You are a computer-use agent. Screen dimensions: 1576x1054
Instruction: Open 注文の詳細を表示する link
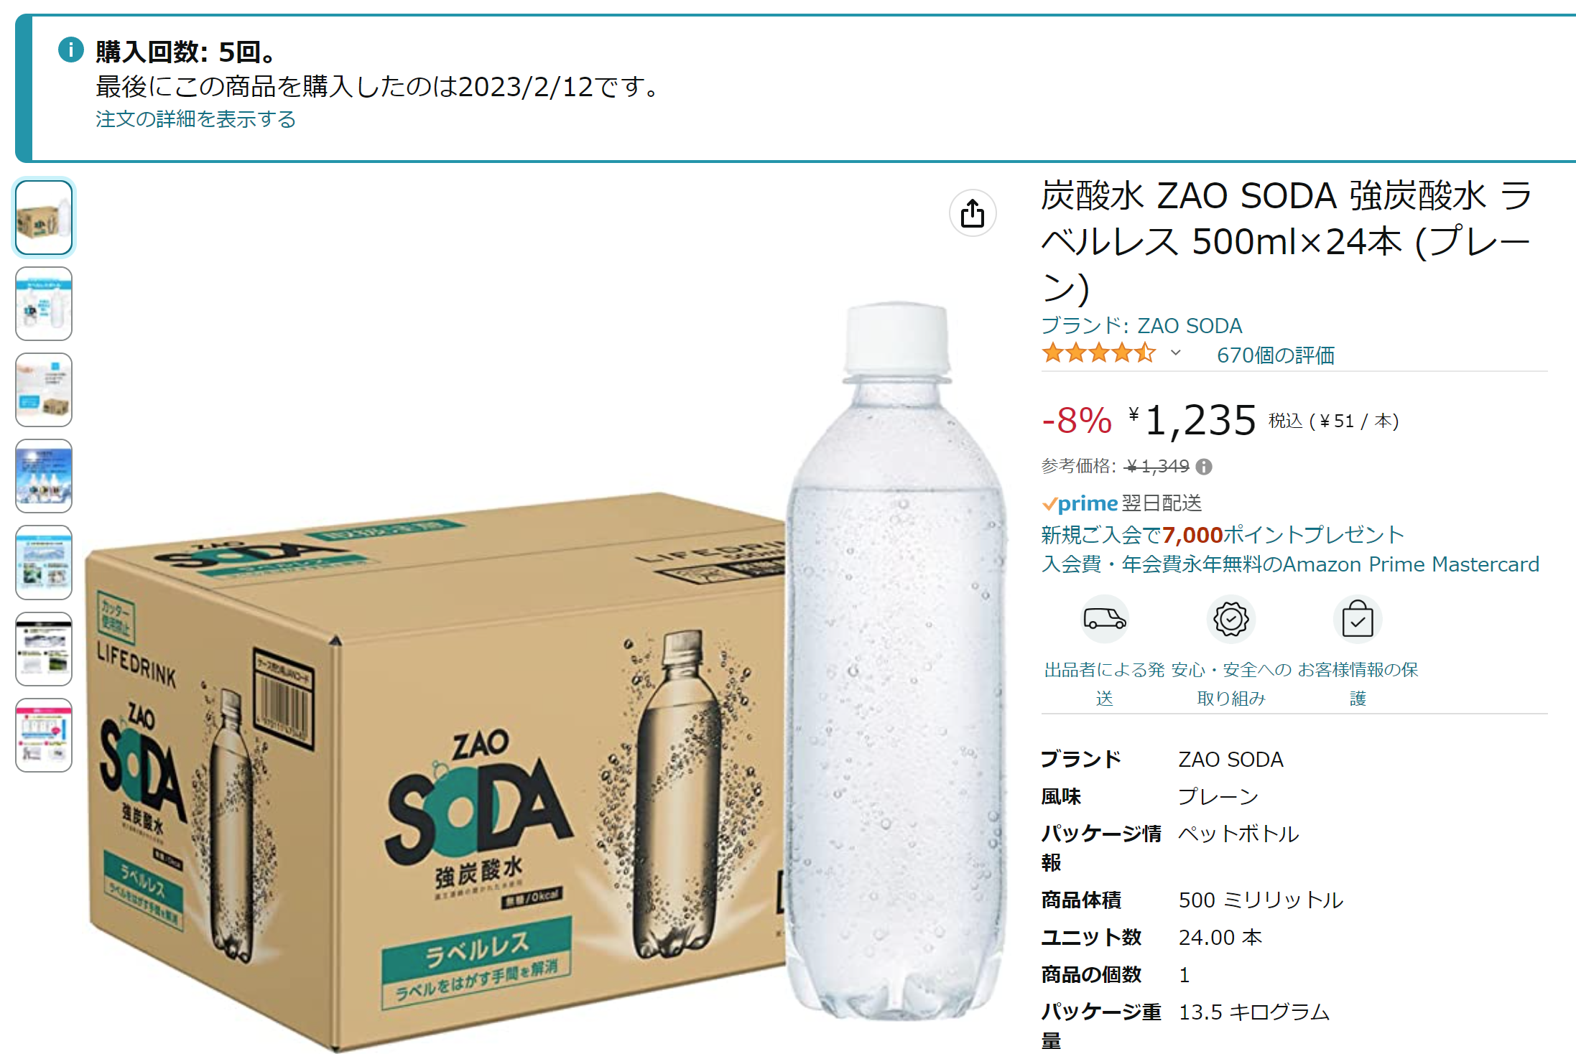[195, 118]
